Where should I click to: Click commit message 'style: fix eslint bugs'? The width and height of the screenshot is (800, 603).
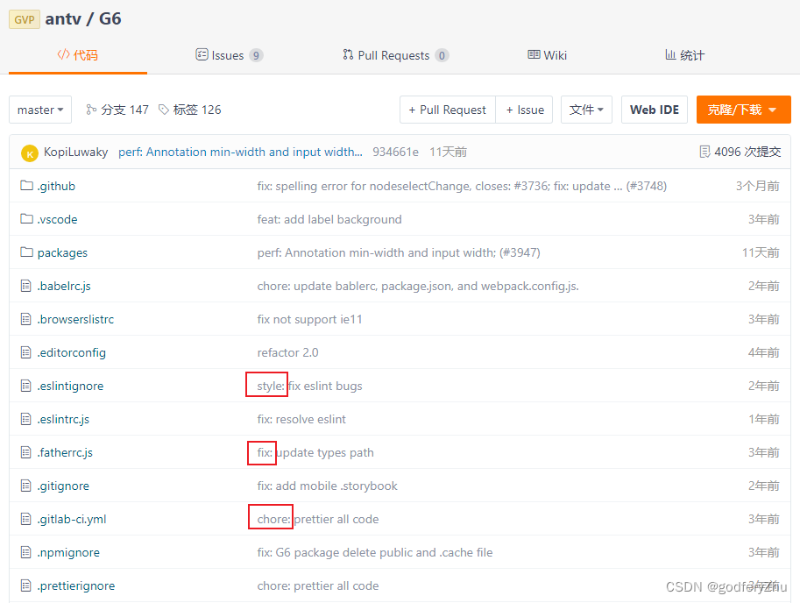309,386
